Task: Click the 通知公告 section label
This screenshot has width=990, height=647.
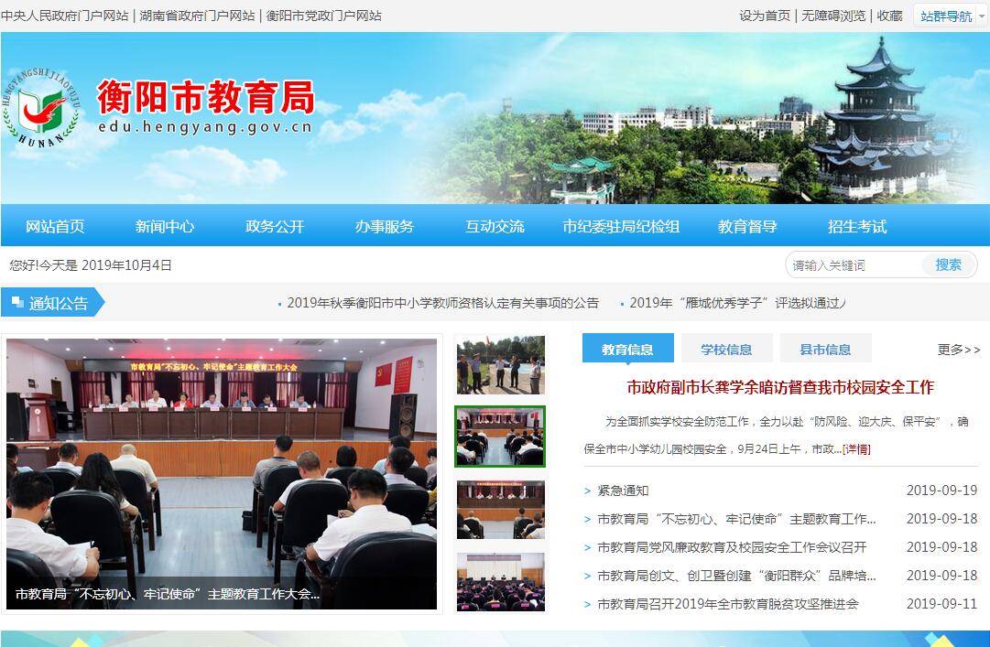Action: [53, 303]
